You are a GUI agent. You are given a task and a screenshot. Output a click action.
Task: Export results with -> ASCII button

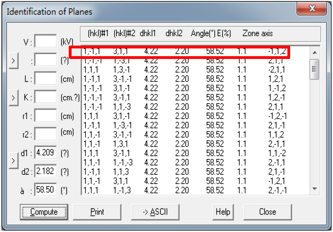click(155, 212)
